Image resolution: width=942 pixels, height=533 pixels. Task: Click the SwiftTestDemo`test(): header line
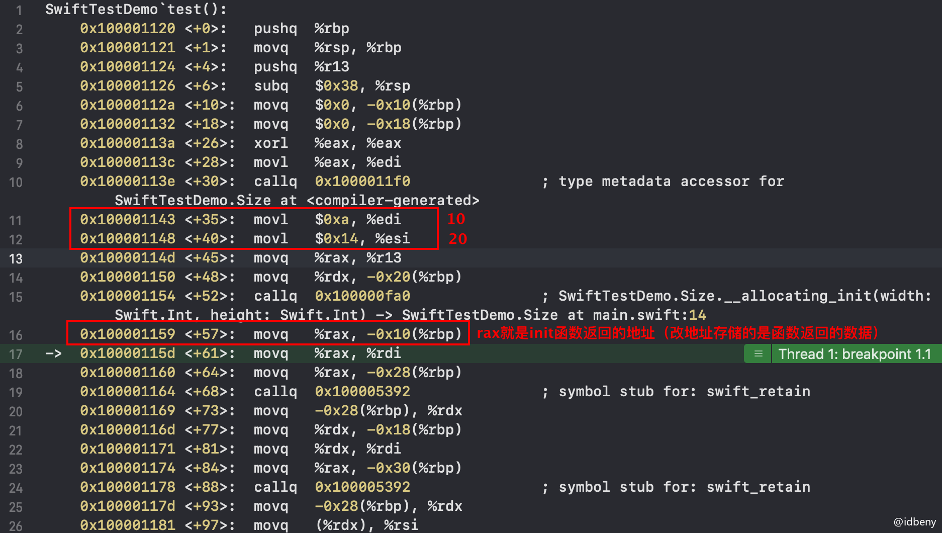(x=136, y=10)
